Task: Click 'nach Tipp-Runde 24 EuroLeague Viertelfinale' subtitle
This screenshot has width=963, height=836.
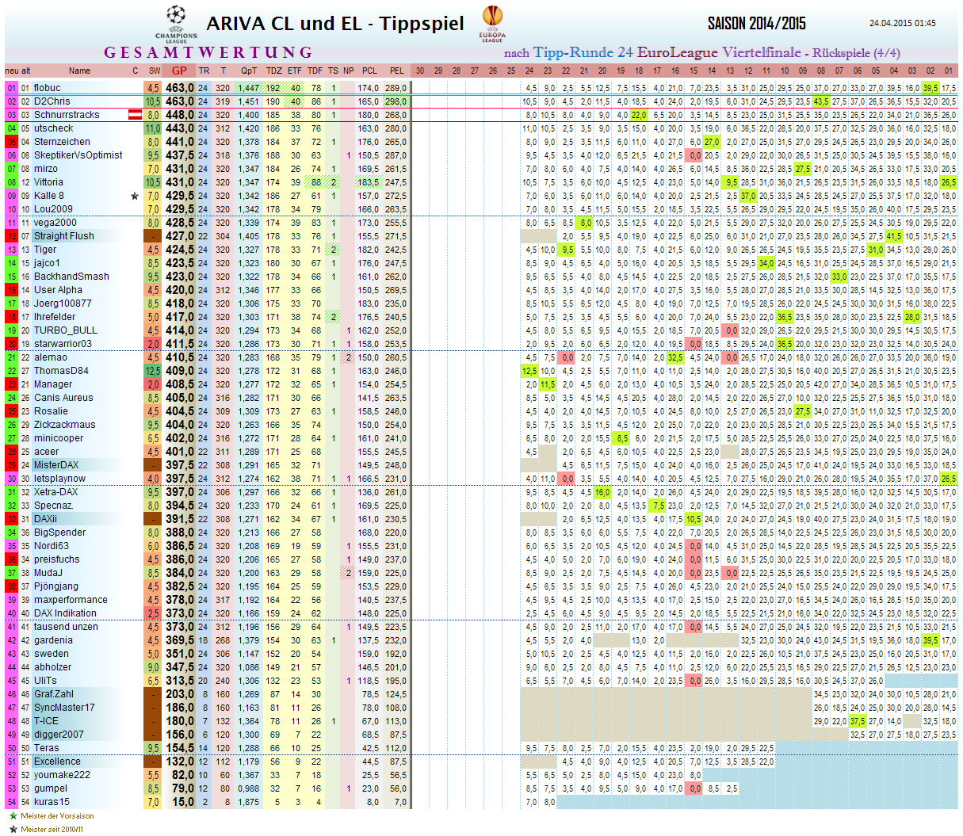Action: 652,53
